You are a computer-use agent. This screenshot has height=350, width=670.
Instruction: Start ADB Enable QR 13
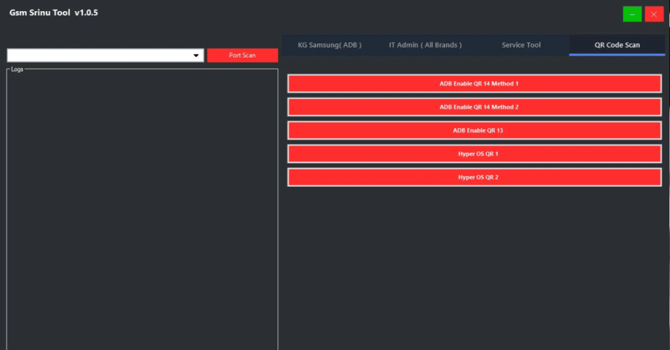[x=474, y=131]
